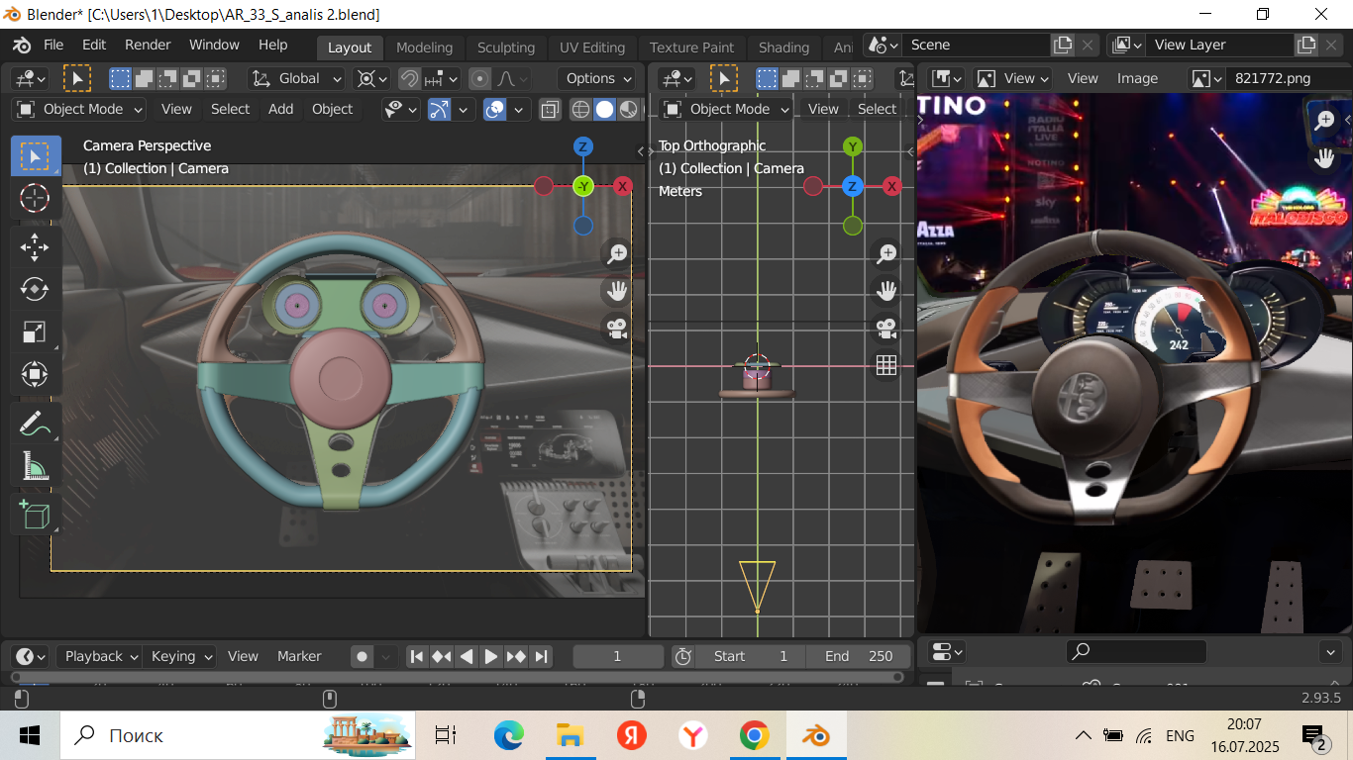Click the Options button in viewport header
Image resolution: width=1353 pixels, height=760 pixels.
click(598, 79)
